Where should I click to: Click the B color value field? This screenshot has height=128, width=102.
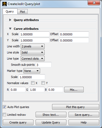[55, 89]
